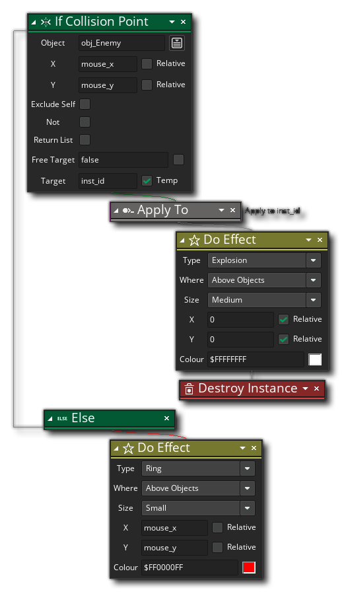Close the Else node
The height and width of the screenshot is (592, 342).
[x=166, y=418]
